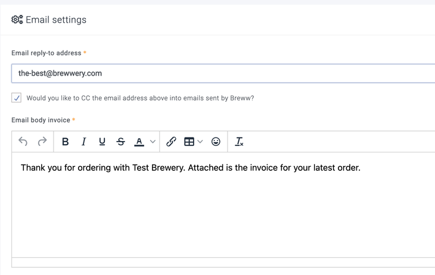Click the 'Email body invoice' label
Viewport: 435px width, 275px height.
[x=41, y=120]
